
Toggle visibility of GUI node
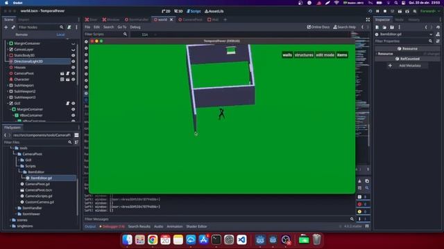(73, 103)
